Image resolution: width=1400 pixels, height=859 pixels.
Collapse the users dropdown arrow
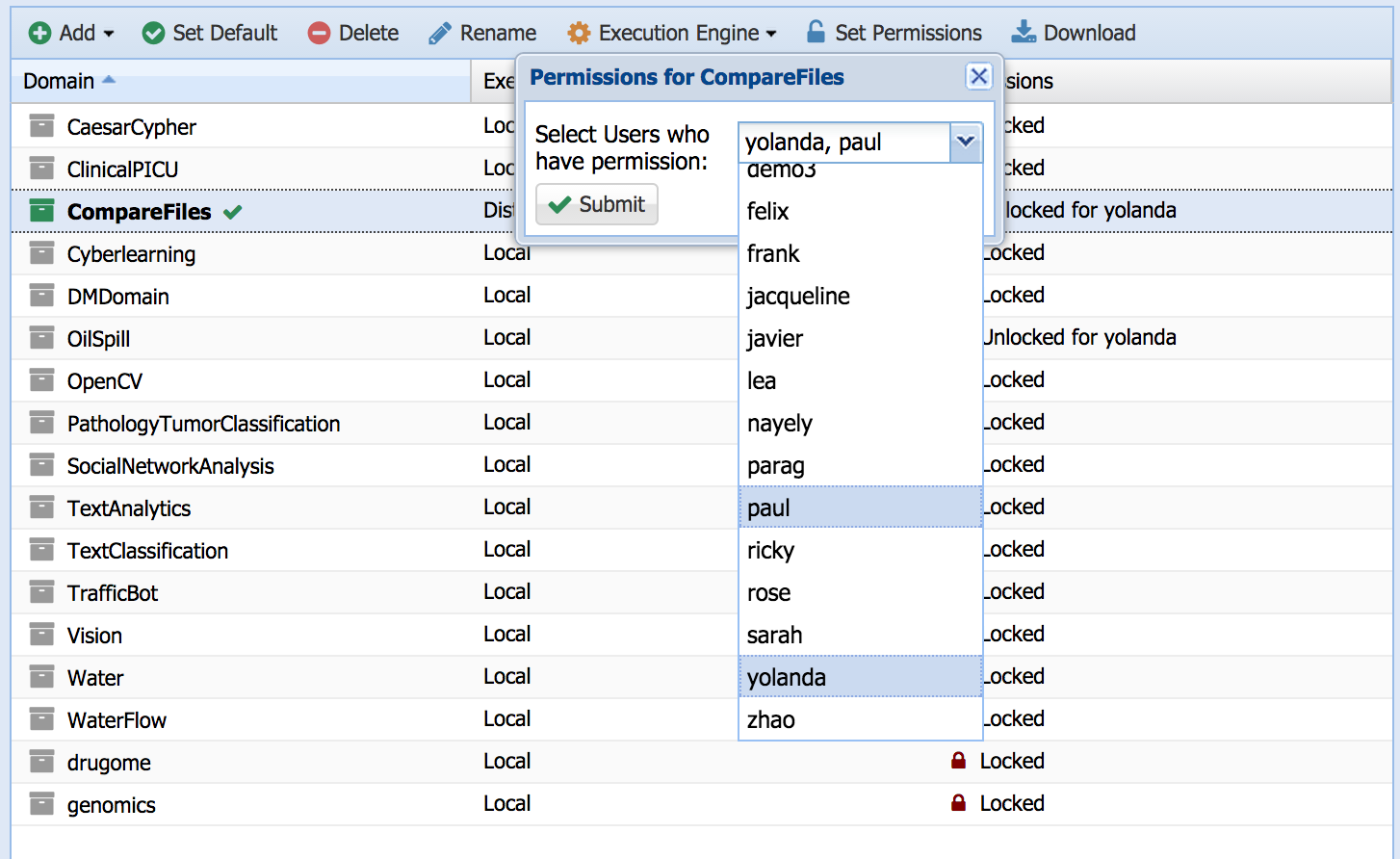click(966, 143)
